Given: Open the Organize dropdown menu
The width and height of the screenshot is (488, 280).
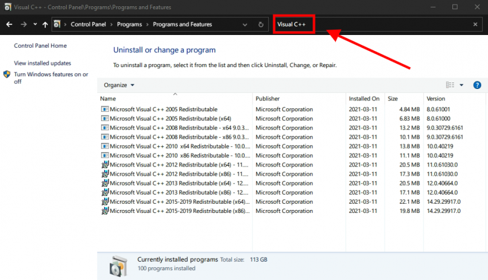Looking at the screenshot, I should coord(119,85).
